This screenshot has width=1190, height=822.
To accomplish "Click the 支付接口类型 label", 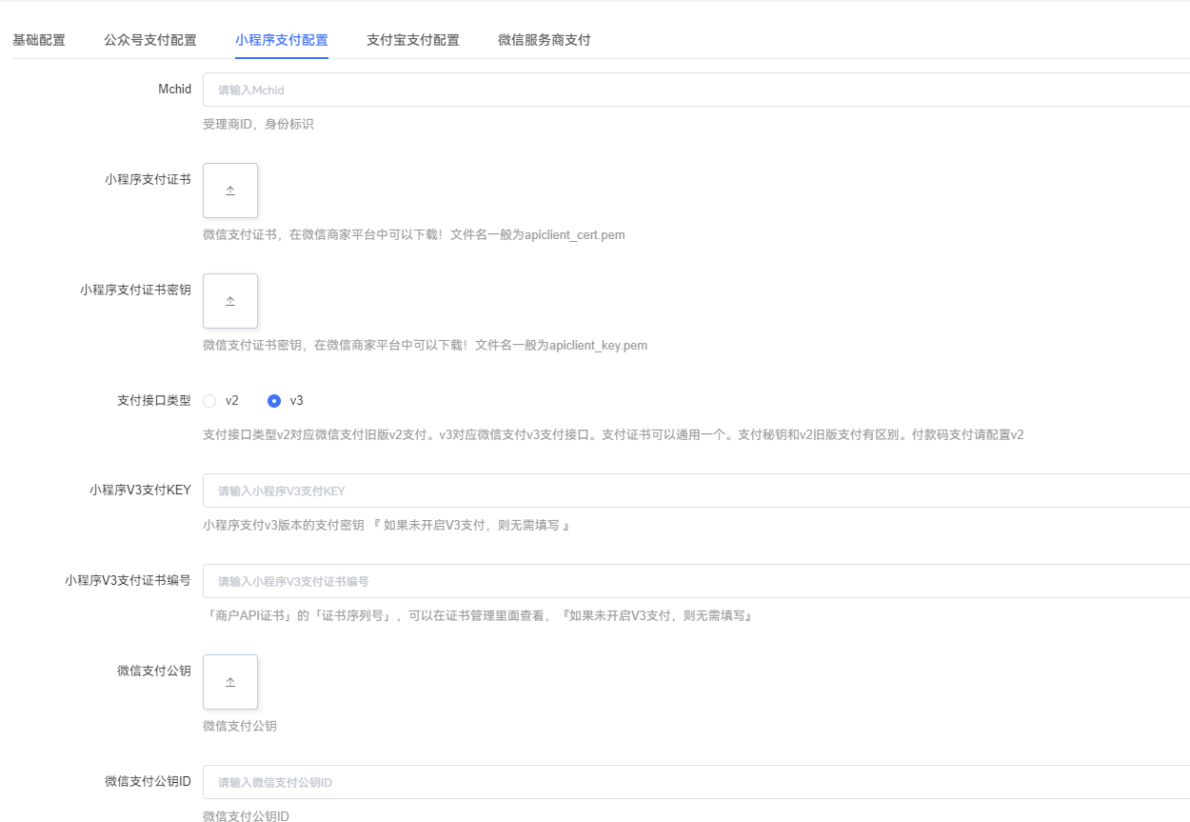I will pos(154,400).
